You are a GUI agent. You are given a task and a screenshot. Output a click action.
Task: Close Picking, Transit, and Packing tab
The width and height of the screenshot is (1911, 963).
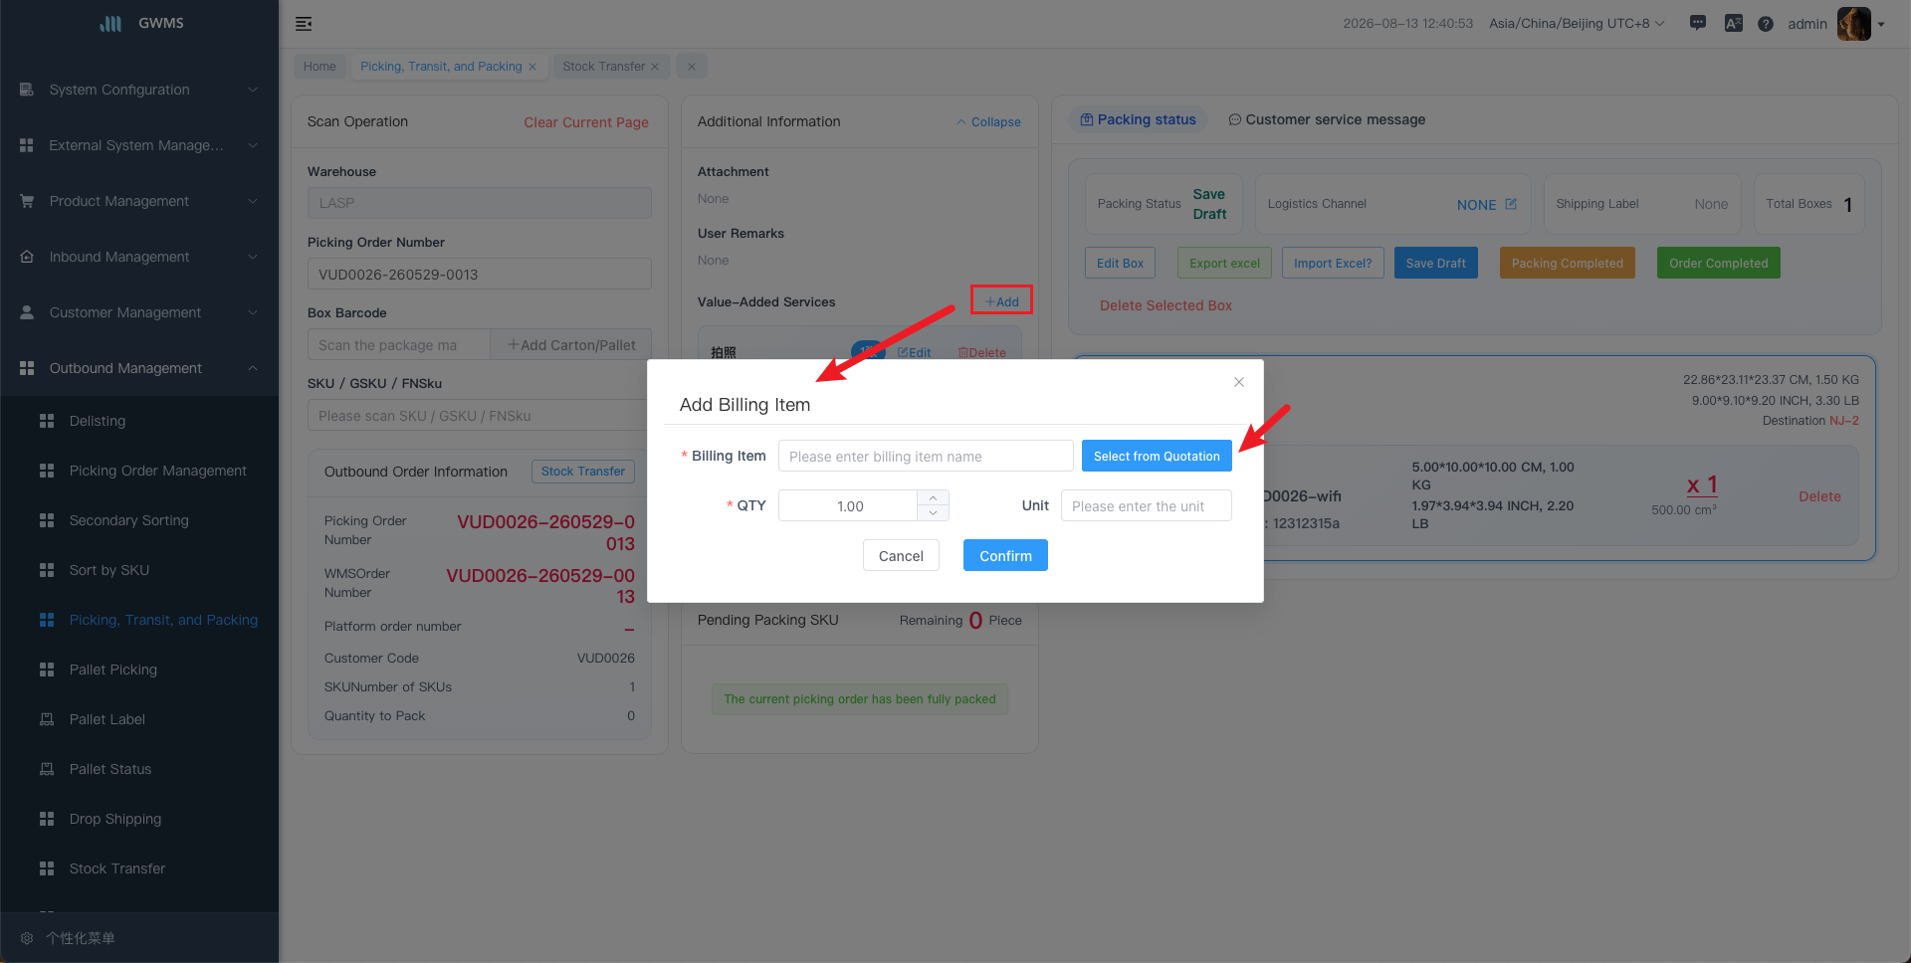point(532,67)
